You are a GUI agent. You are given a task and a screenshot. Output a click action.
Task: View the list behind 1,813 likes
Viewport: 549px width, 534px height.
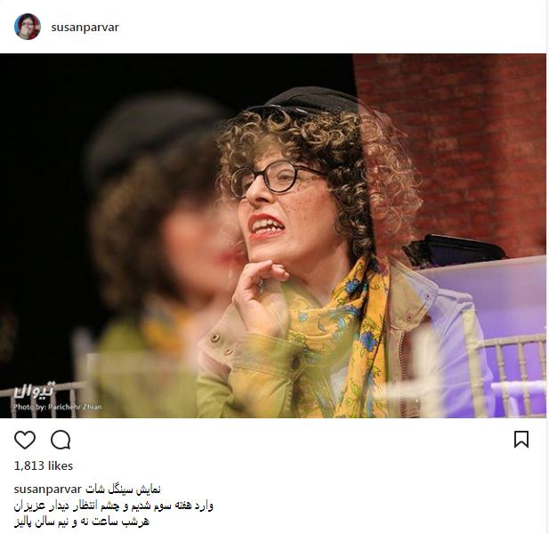[x=44, y=465]
